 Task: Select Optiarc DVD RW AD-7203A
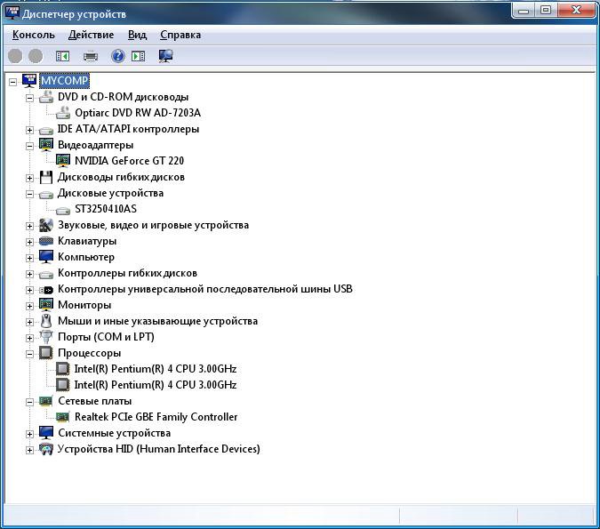pyautogui.click(x=138, y=113)
